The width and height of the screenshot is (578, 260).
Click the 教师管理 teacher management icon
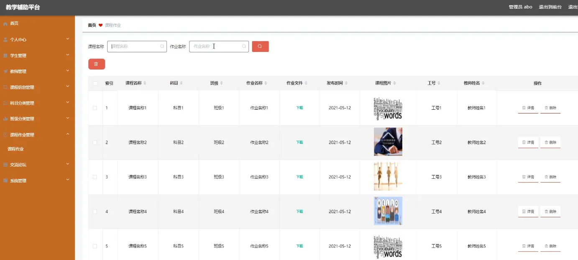pos(5,71)
